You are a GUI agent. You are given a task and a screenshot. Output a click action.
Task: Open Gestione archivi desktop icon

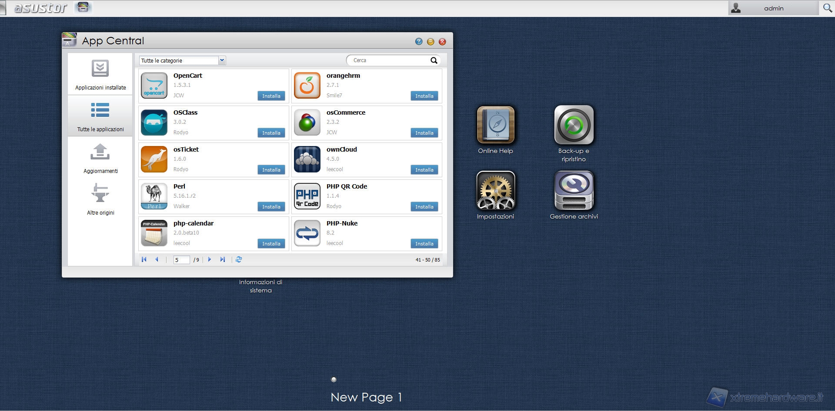coord(574,191)
